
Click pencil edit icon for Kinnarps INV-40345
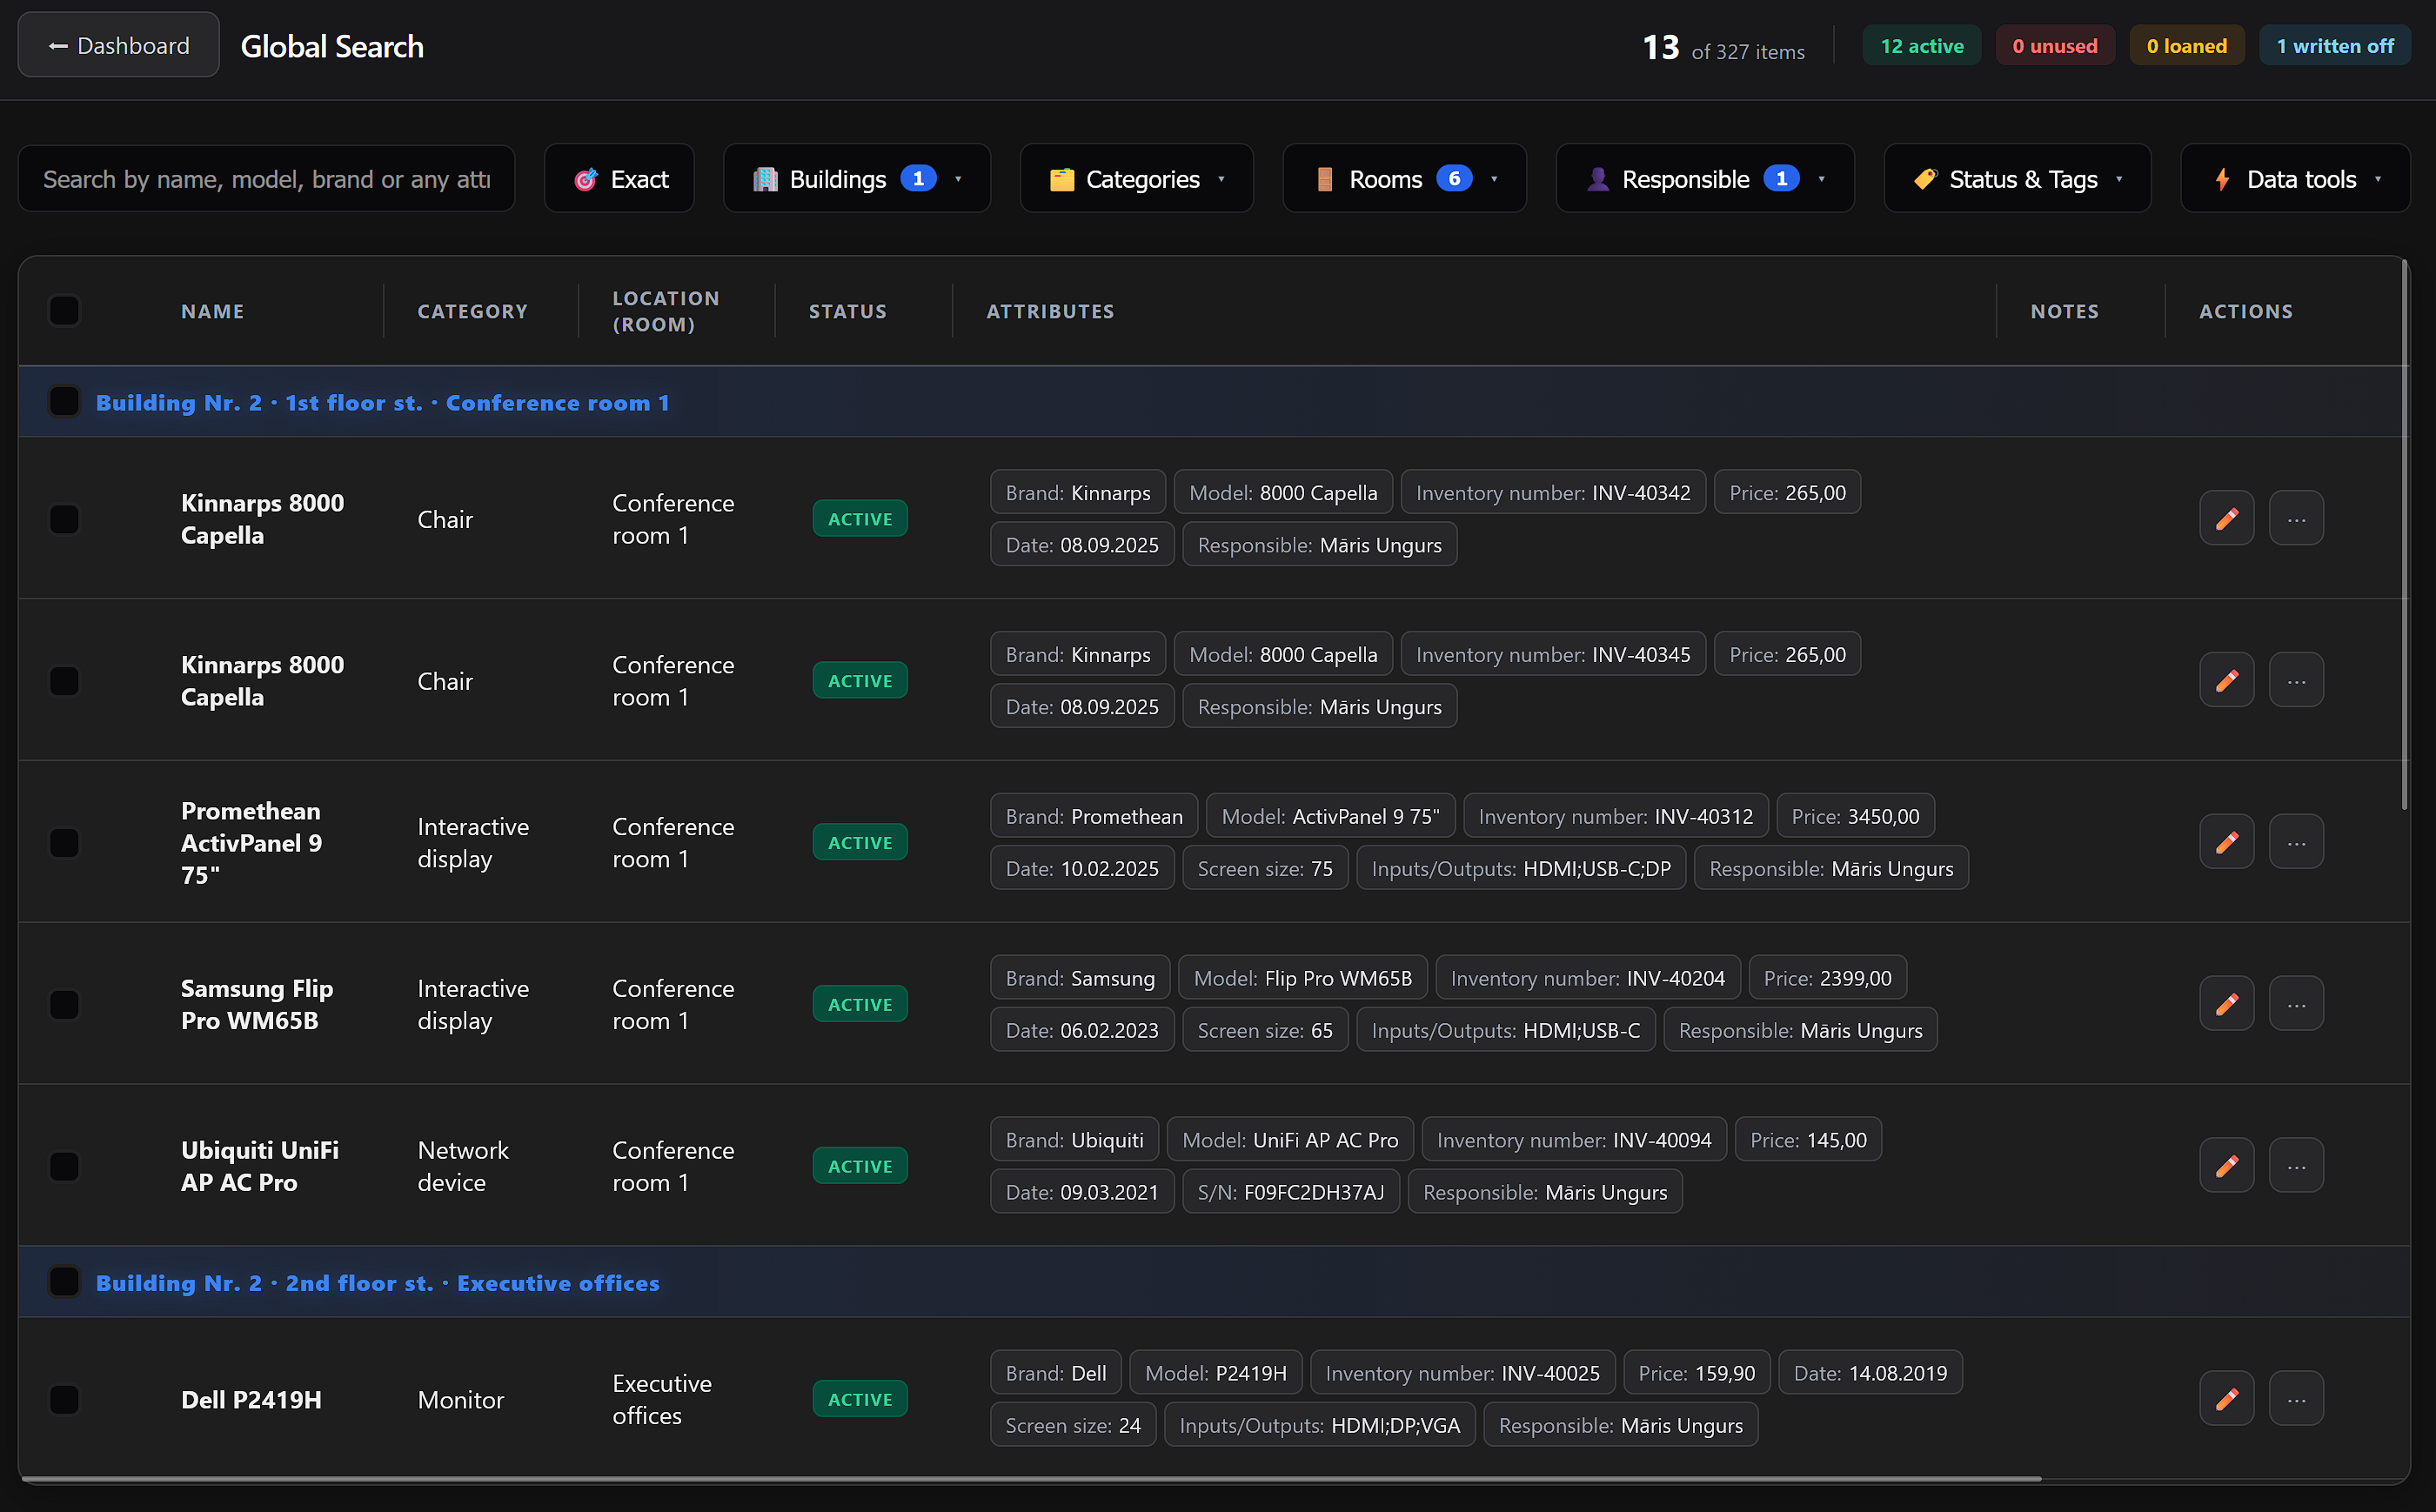2226,681
